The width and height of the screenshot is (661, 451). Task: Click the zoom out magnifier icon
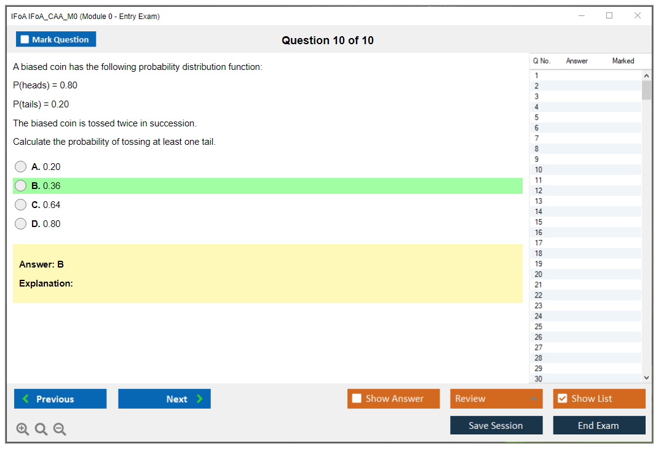pos(60,430)
